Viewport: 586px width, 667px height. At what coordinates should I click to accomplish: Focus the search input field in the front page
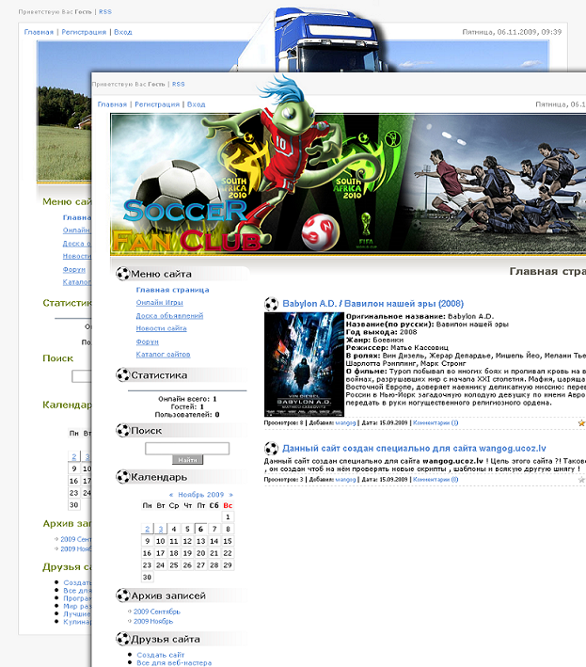187,449
